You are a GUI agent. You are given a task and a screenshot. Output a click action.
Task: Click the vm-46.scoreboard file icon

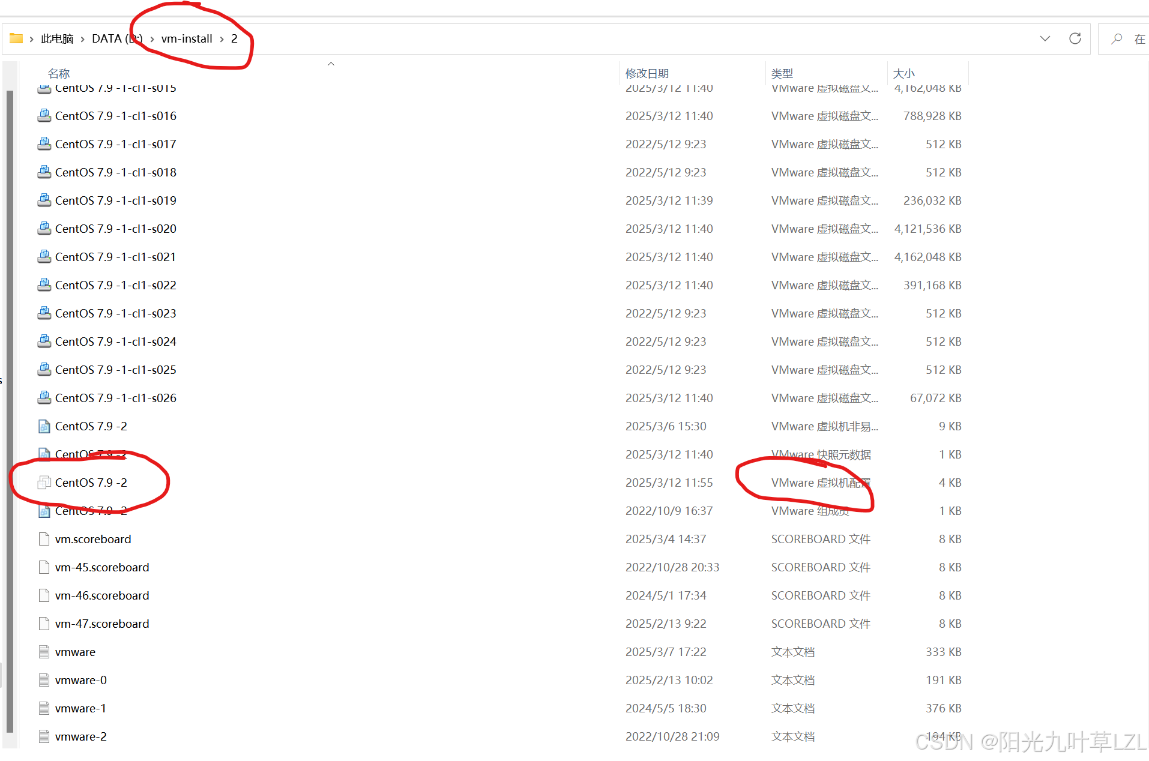[44, 595]
